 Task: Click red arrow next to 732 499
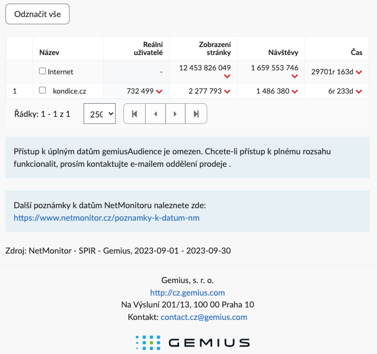pos(159,91)
